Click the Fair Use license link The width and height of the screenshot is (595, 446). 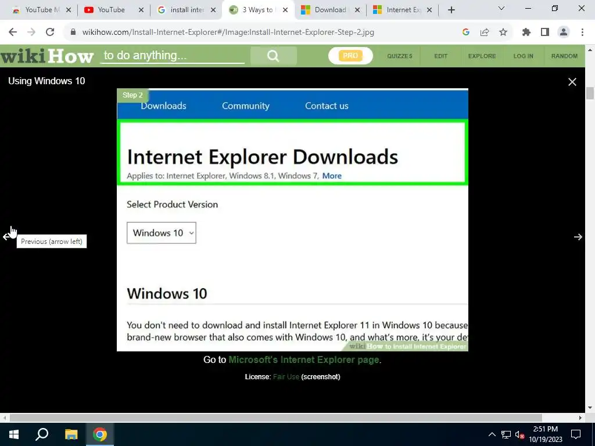click(286, 377)
